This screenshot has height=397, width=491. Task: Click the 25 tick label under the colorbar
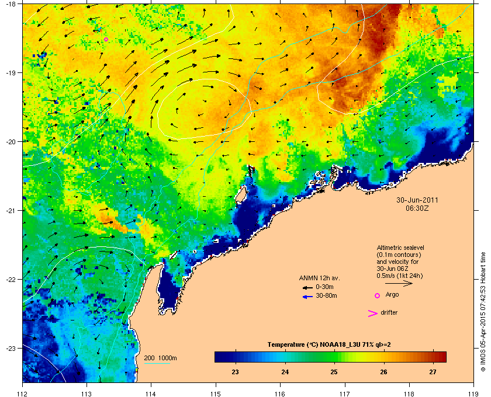(x=334, y=372)
